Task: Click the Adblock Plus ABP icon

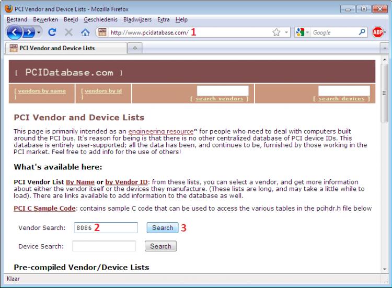Action: pyautogui.click(x=377, y=32)
